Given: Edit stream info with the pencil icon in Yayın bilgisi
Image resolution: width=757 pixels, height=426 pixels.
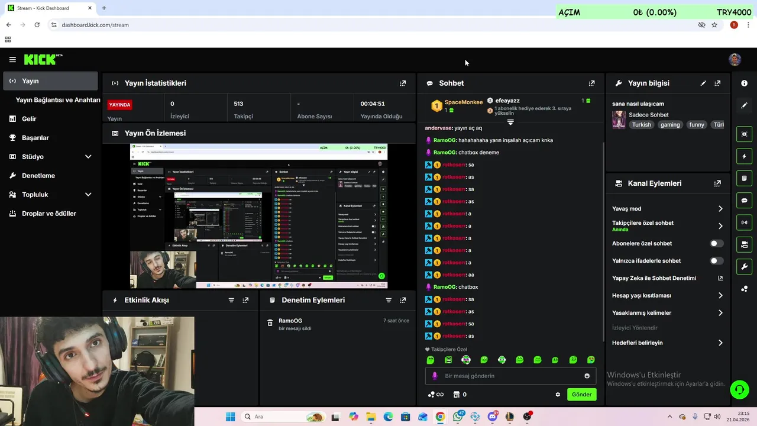Looking at the screenshot, I should [703, 83].
